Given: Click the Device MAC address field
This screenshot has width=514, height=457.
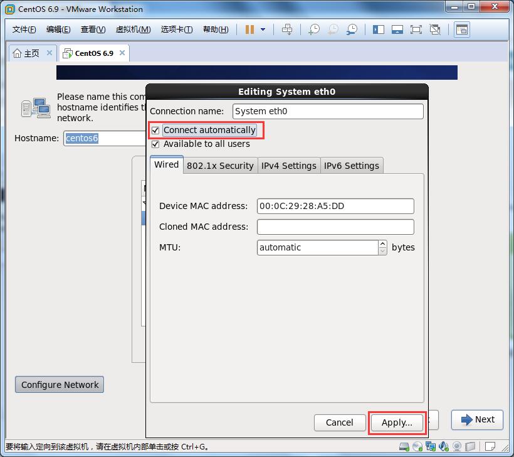Looking at the screenshot, I should tap(335, 206).
